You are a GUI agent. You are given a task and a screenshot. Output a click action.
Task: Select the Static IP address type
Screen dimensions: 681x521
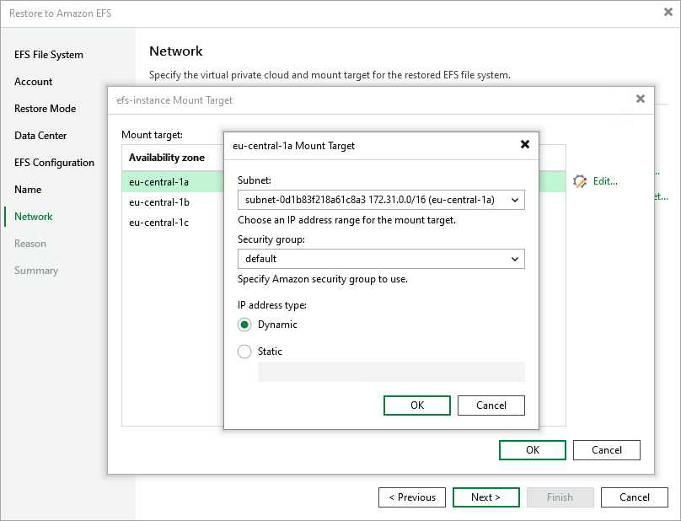[x=245, y=352]
